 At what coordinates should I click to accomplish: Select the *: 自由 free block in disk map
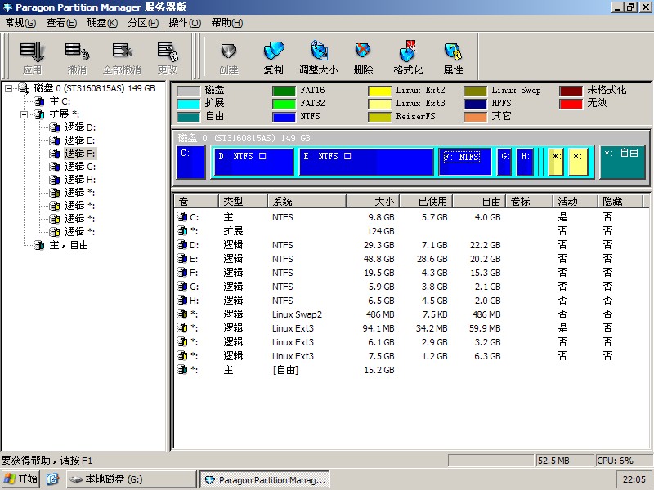point(622,162)
